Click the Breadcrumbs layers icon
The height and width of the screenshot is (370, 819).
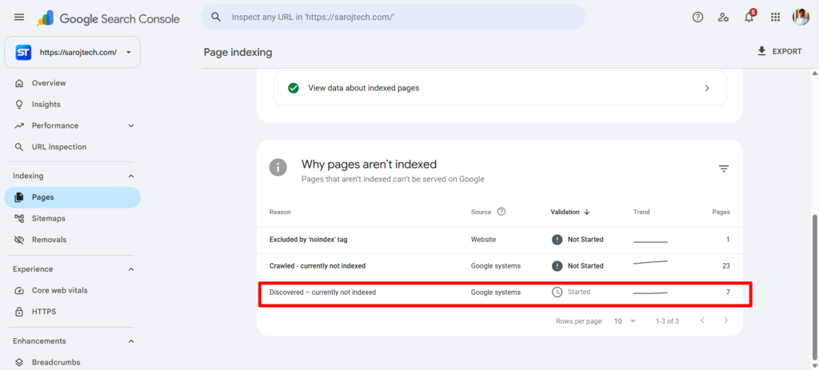coord(19,362)
